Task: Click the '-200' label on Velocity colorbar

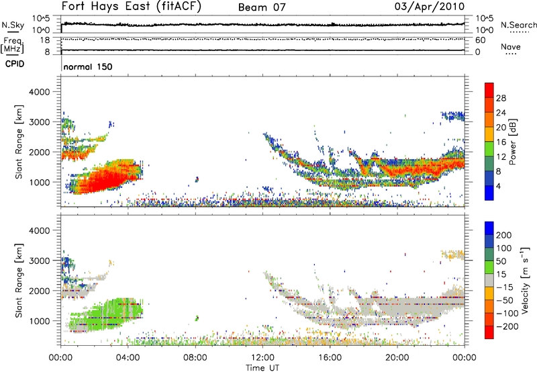Action: tap(507, 326)
